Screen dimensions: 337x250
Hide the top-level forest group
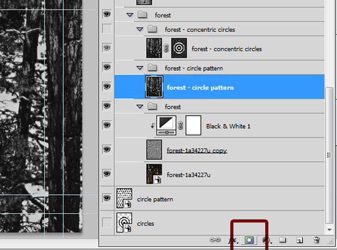(107, 14)
